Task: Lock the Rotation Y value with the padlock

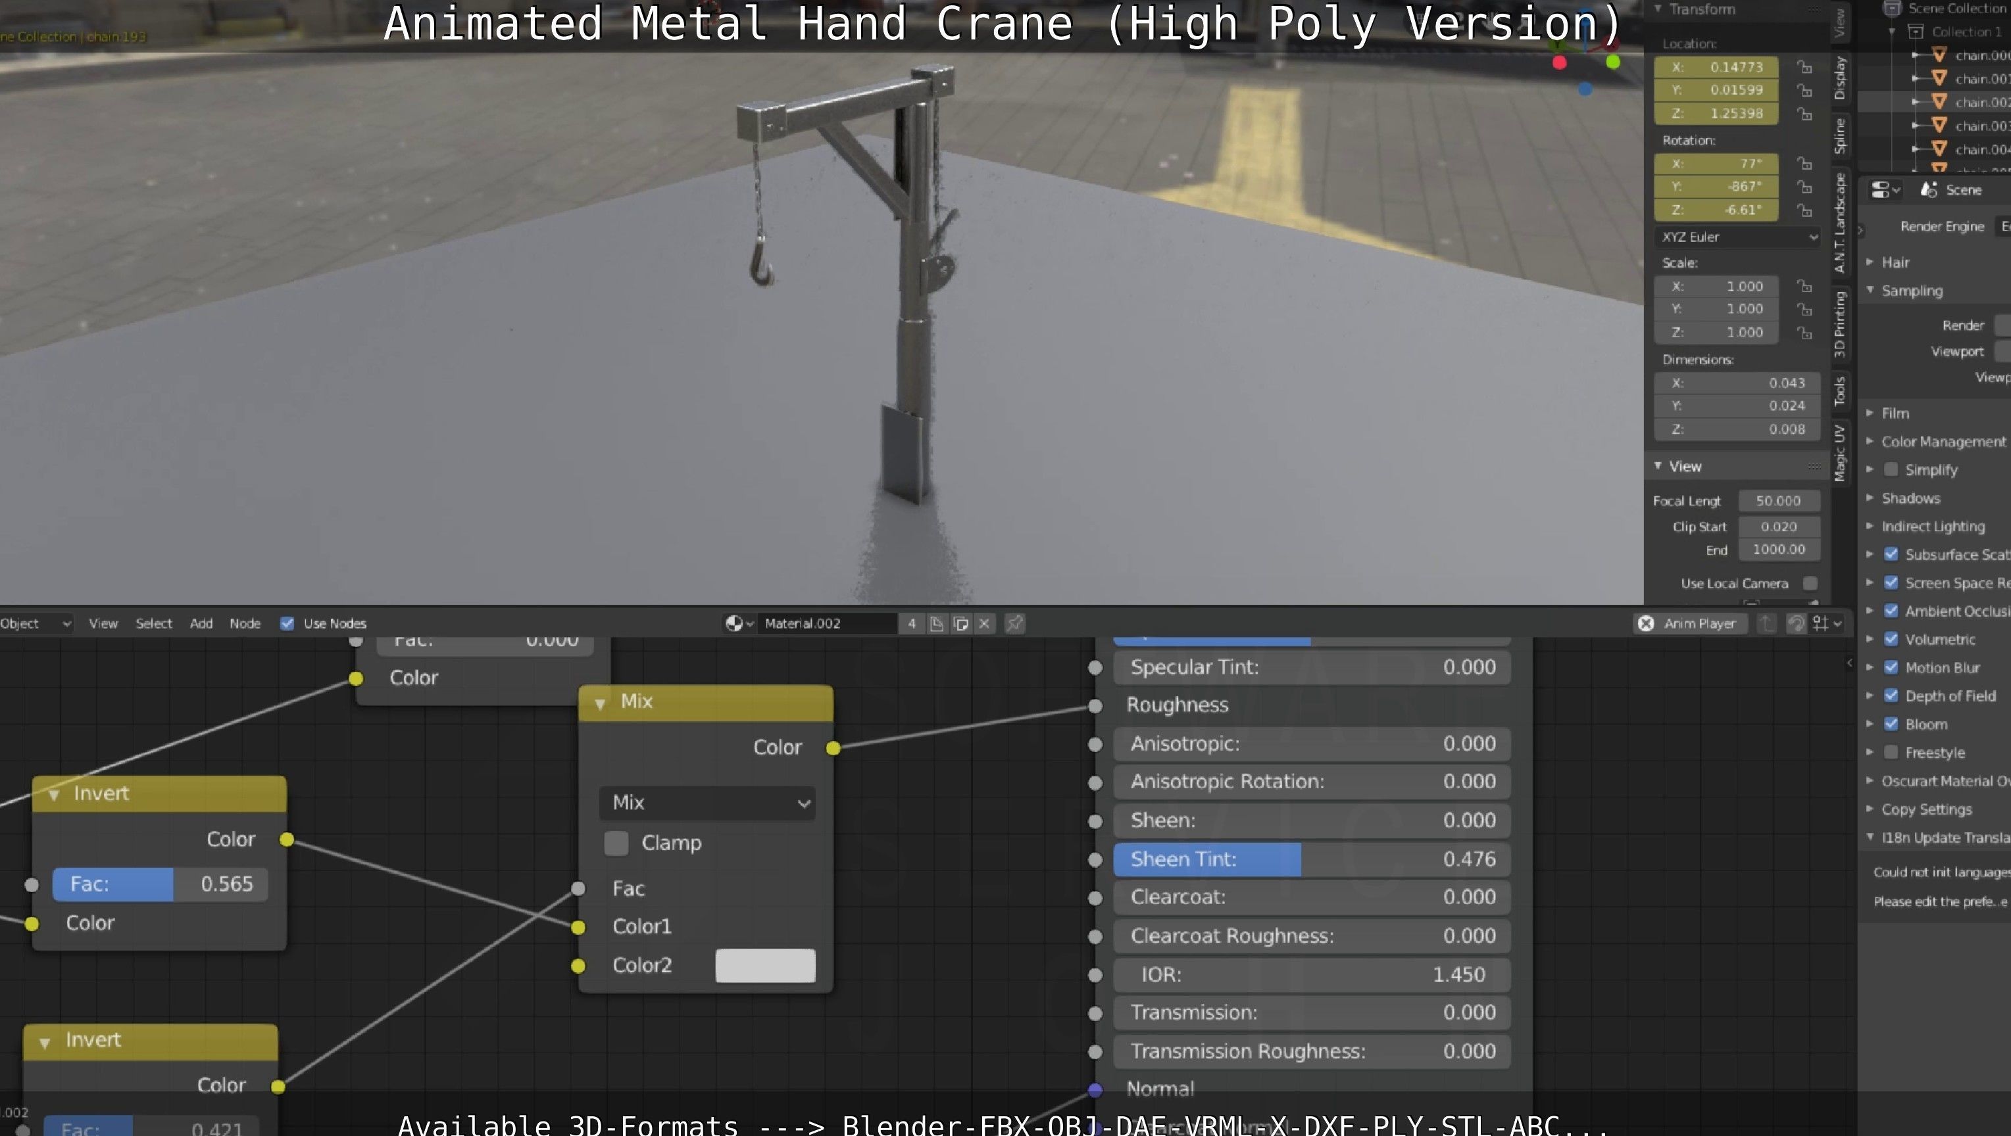Action: [x=1804, y=187]
